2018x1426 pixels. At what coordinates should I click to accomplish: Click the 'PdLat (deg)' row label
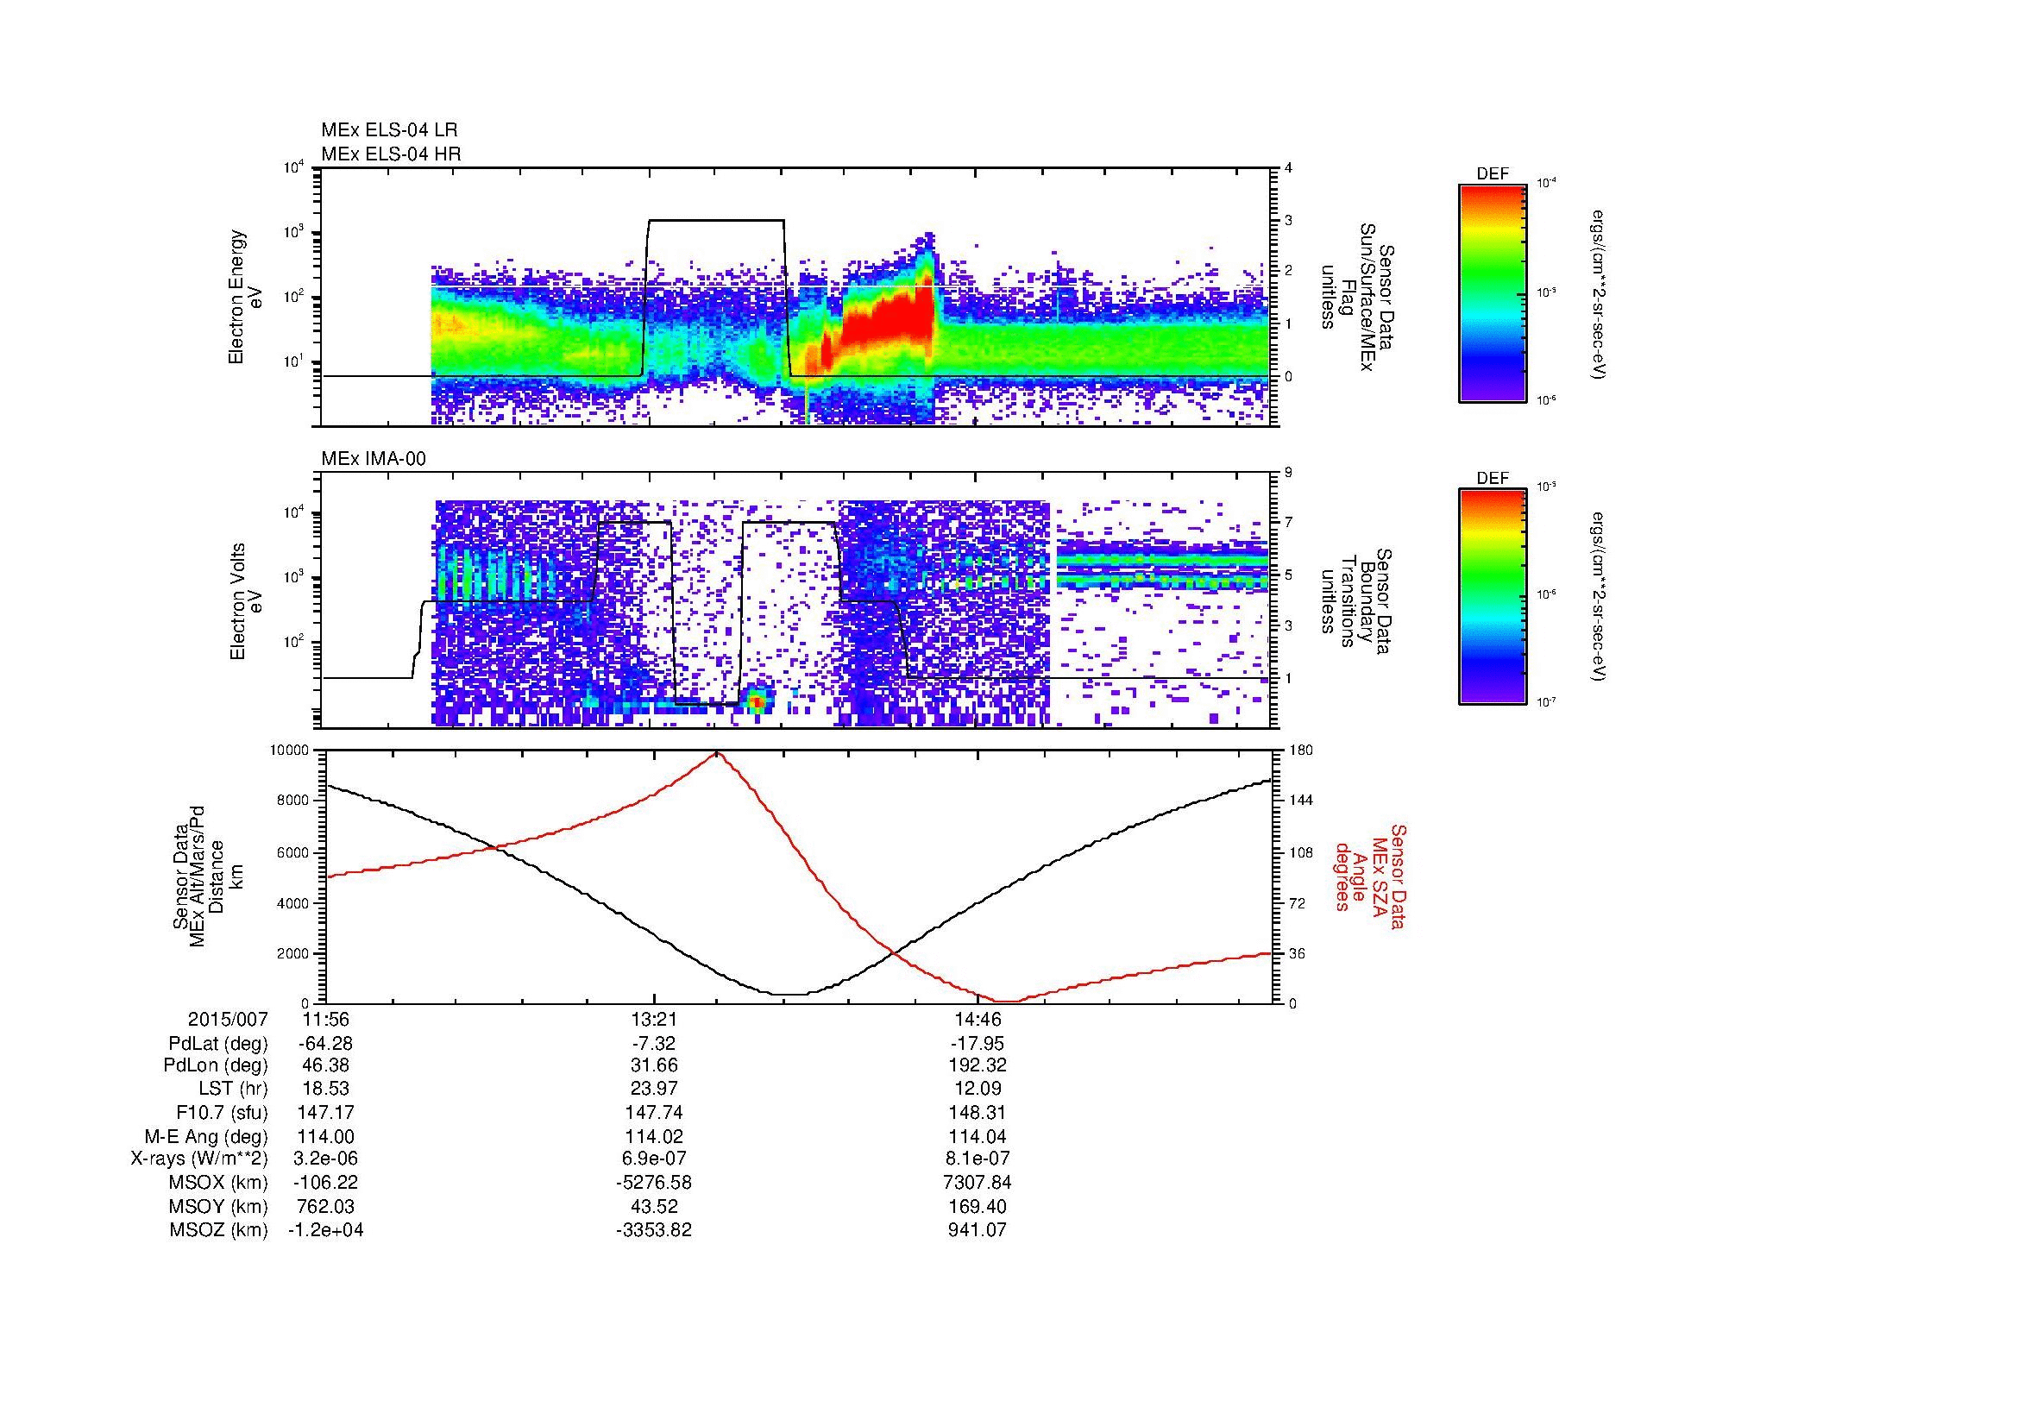pyautogui.click(x=218, y=1044)
